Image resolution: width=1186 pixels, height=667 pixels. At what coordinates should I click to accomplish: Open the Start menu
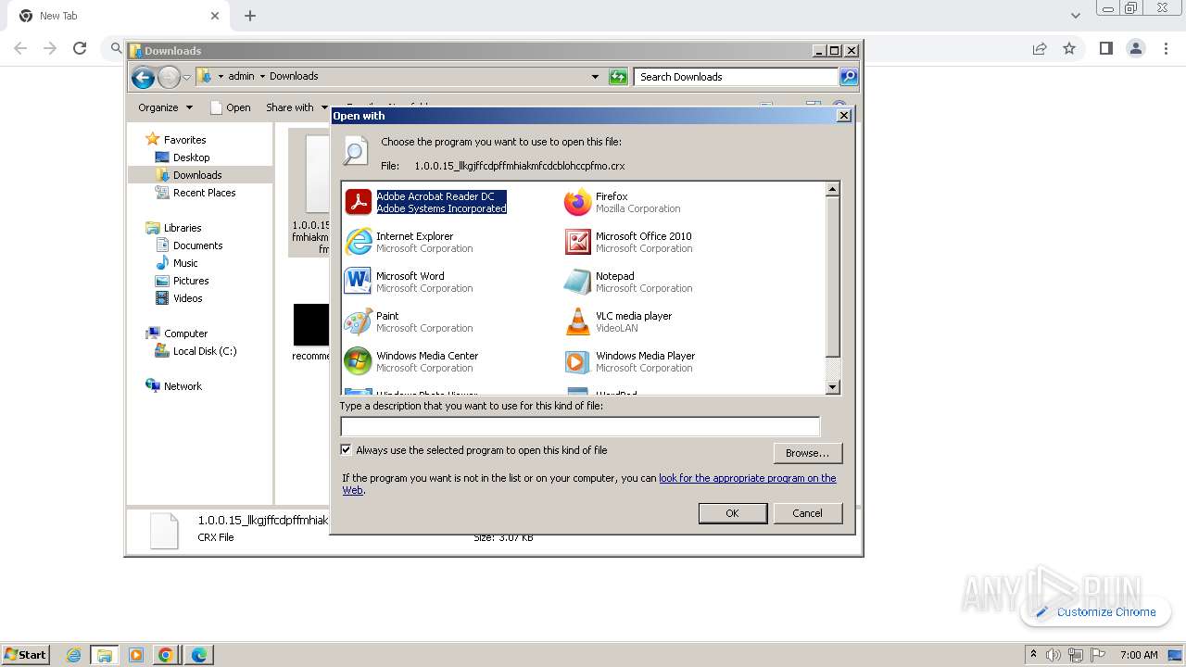click(x=26, y=655)
